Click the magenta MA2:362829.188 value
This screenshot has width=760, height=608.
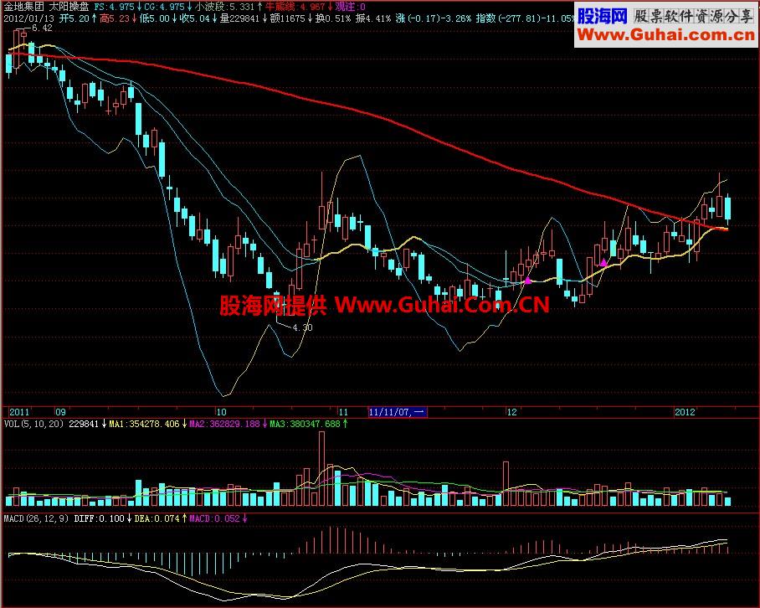click(224, 424)
